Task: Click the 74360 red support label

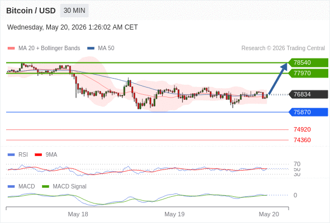Action: click(302, 140)
